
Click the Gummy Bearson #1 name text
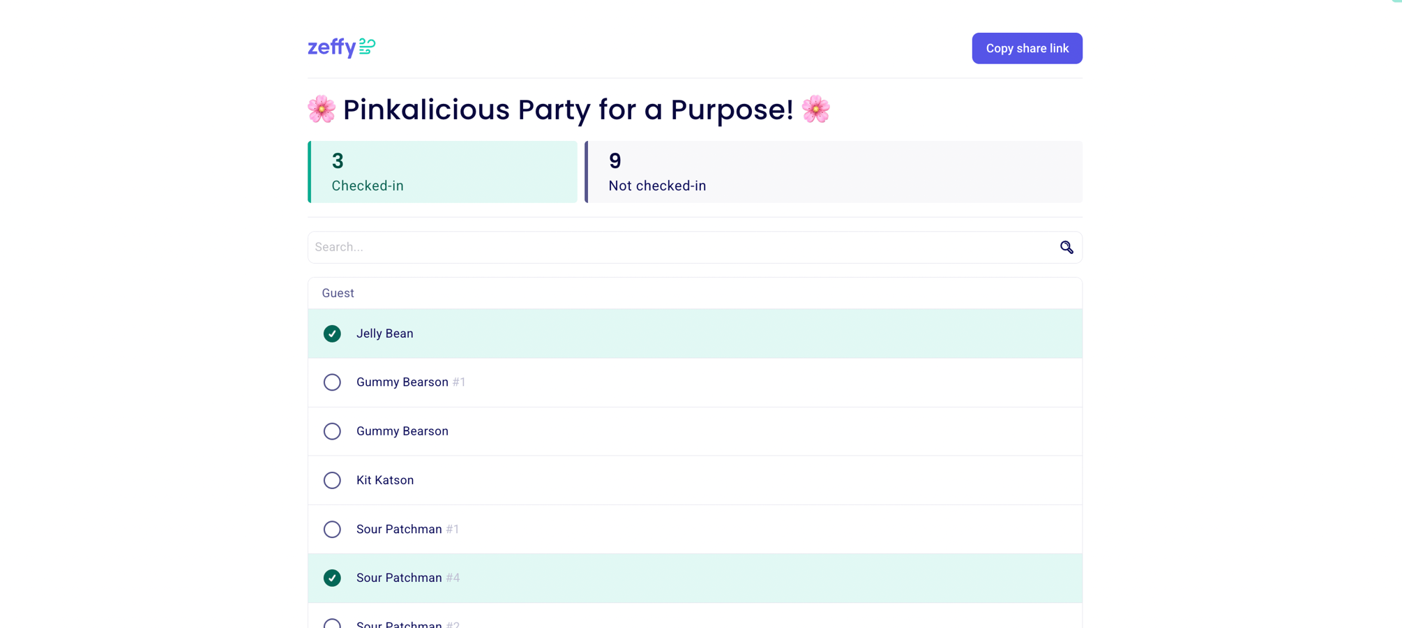[402, 382]
